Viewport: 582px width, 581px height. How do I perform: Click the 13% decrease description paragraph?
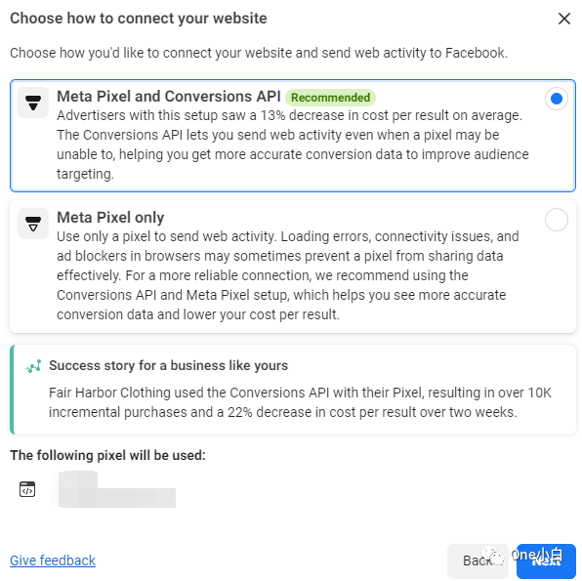[x=293, y=145]
